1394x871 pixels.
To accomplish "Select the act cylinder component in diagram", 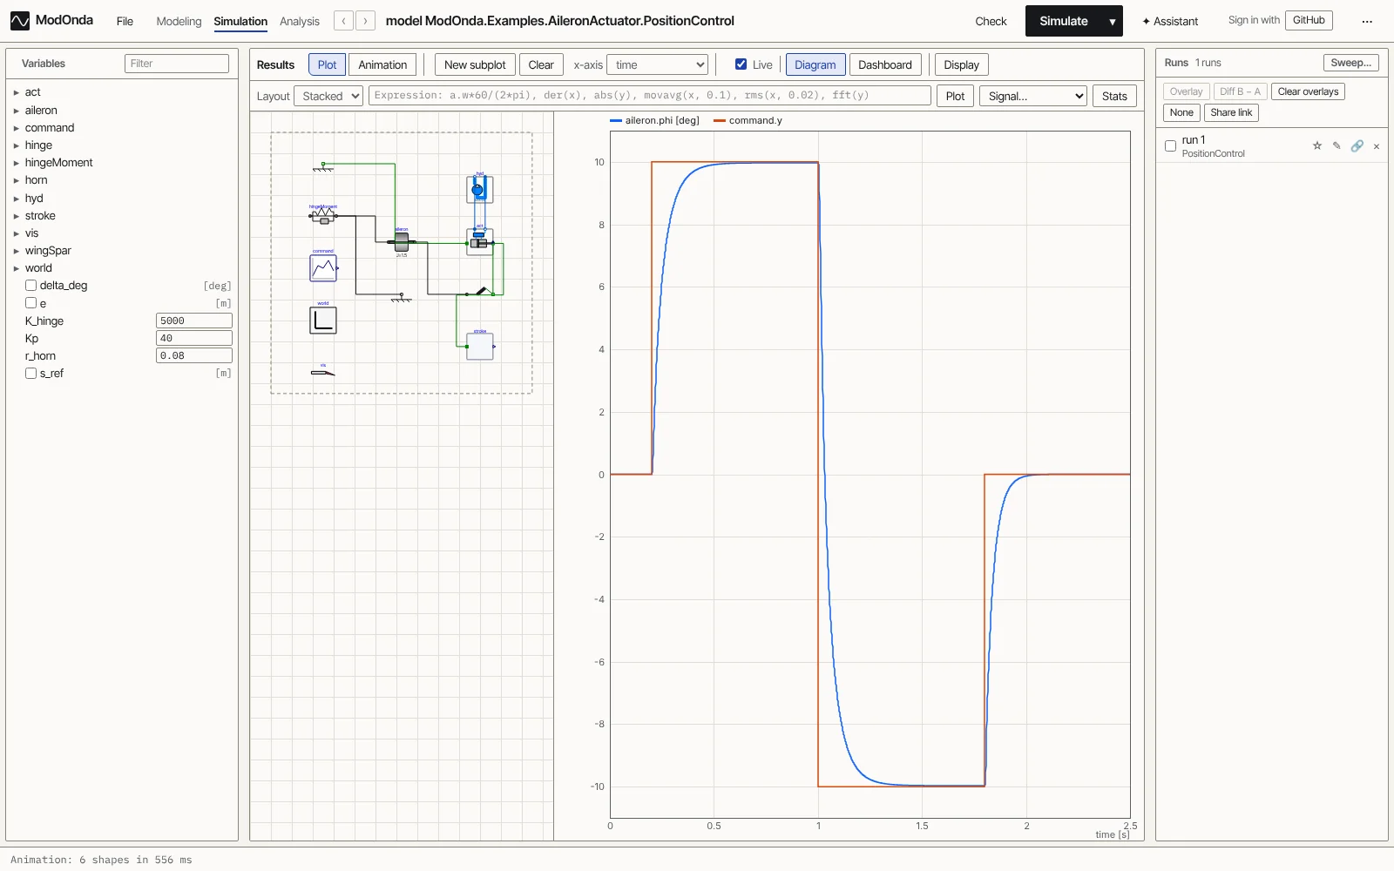I will 479,240.
